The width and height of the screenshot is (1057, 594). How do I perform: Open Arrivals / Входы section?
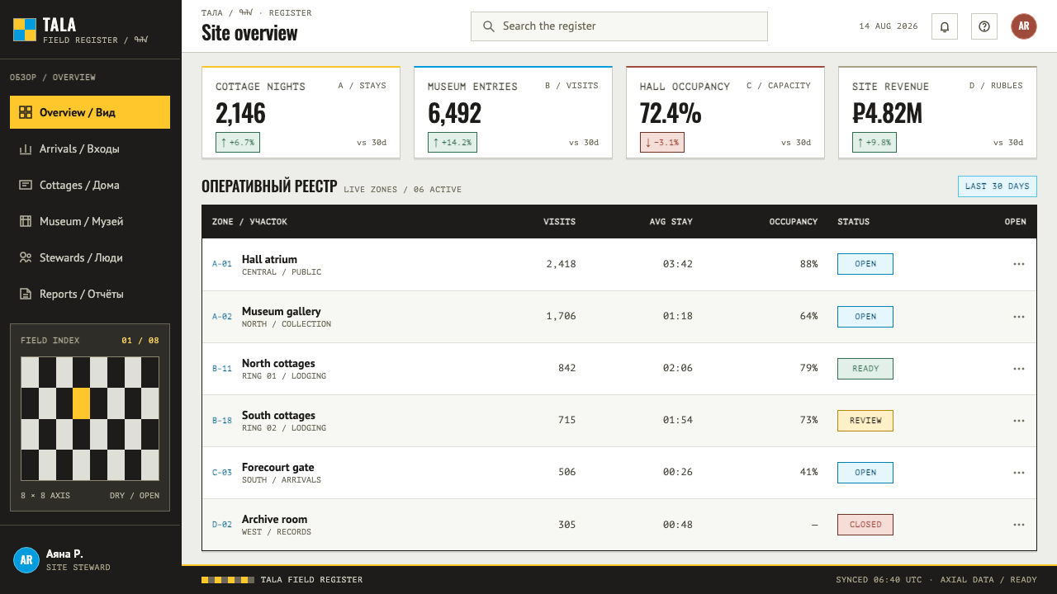pos(90,148)
